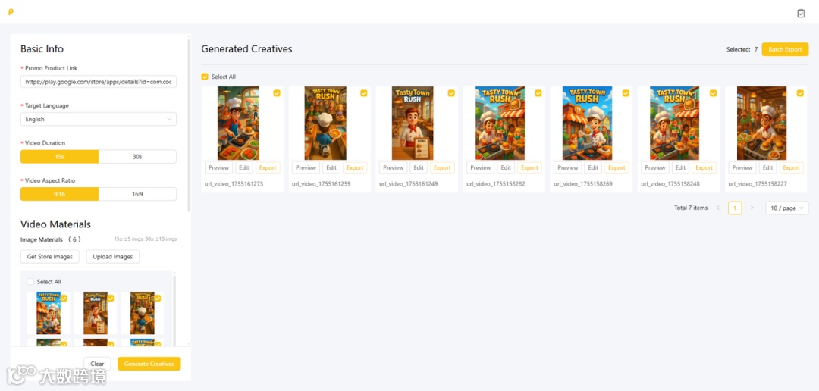Click the "15s: ≥5 imgs; 30s: ≥10 imgs" hint
Image resolution: width=819 pixels, height=391 pixels.
tap(145, 239)
